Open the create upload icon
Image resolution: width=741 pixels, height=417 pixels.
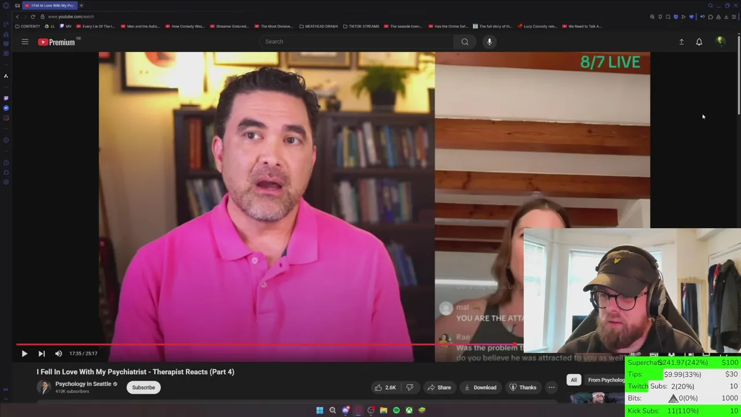[x=681, y=42]
